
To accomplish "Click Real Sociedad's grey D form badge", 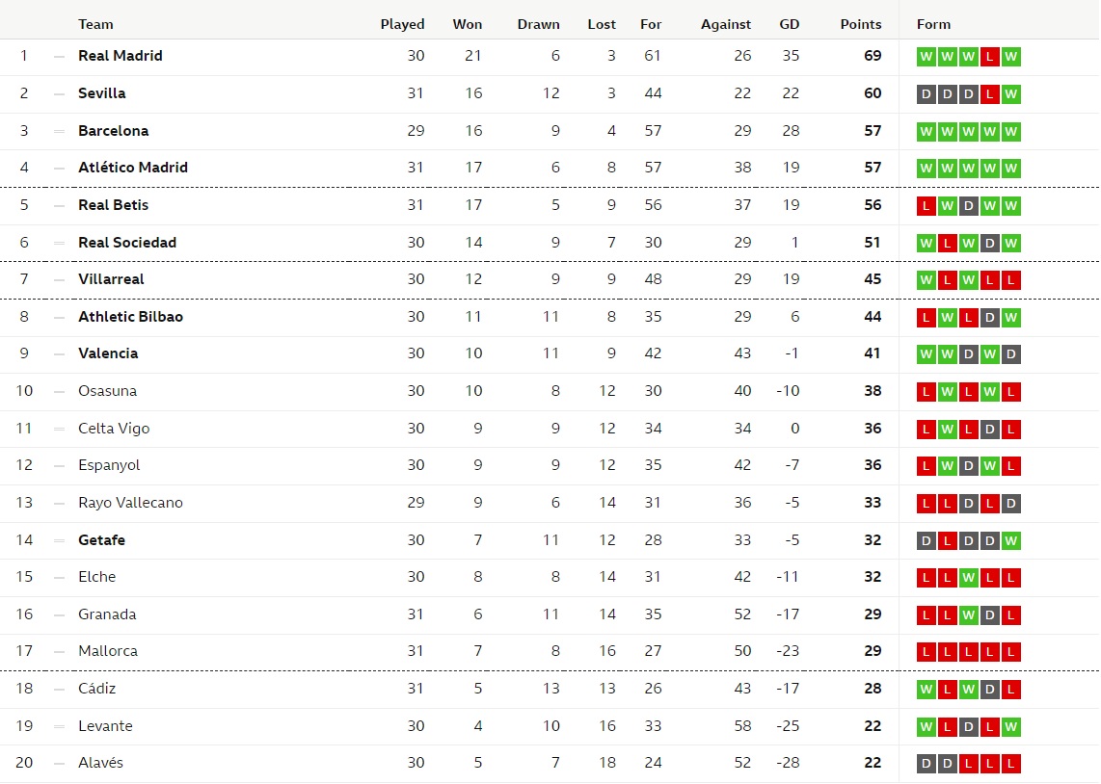I will (x=989, y=244).
